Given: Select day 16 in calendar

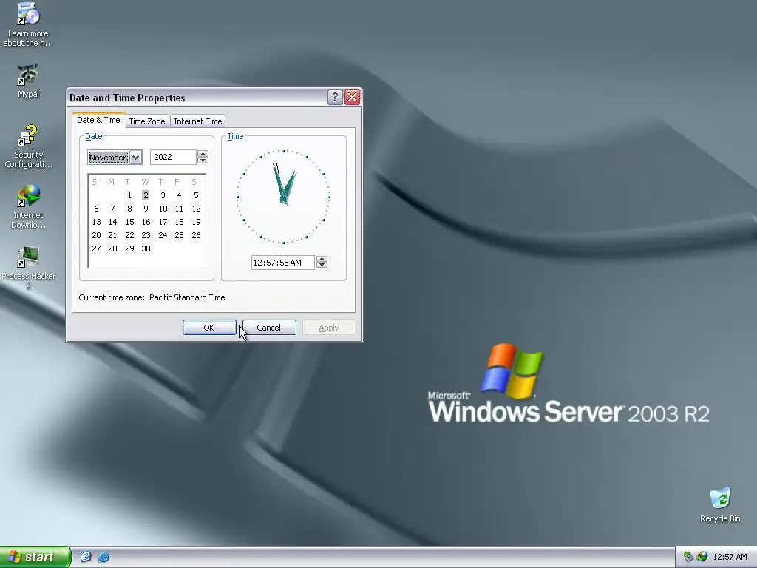Looking at the screenshot, I should coord(146,222).
